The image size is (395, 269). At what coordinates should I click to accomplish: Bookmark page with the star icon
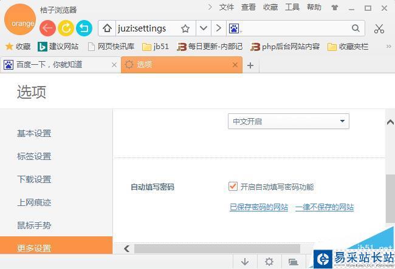[x=185, y=28]
